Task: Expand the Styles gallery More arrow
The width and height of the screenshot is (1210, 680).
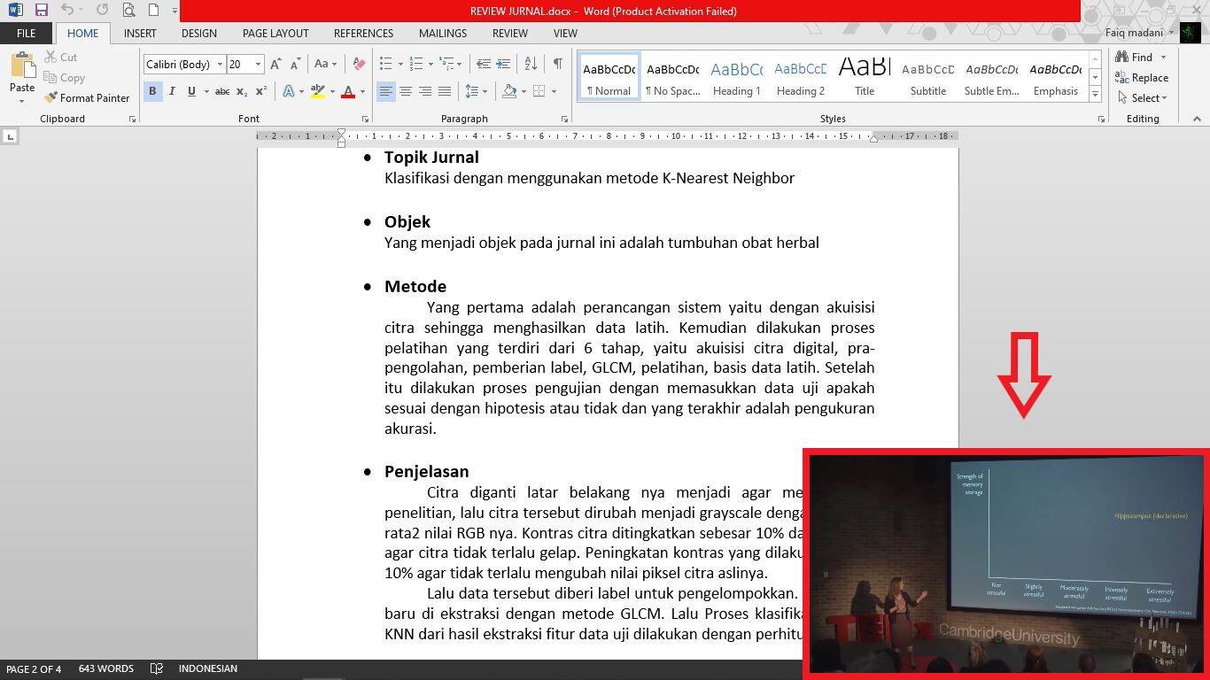Action: click(x=1096, y=94)
